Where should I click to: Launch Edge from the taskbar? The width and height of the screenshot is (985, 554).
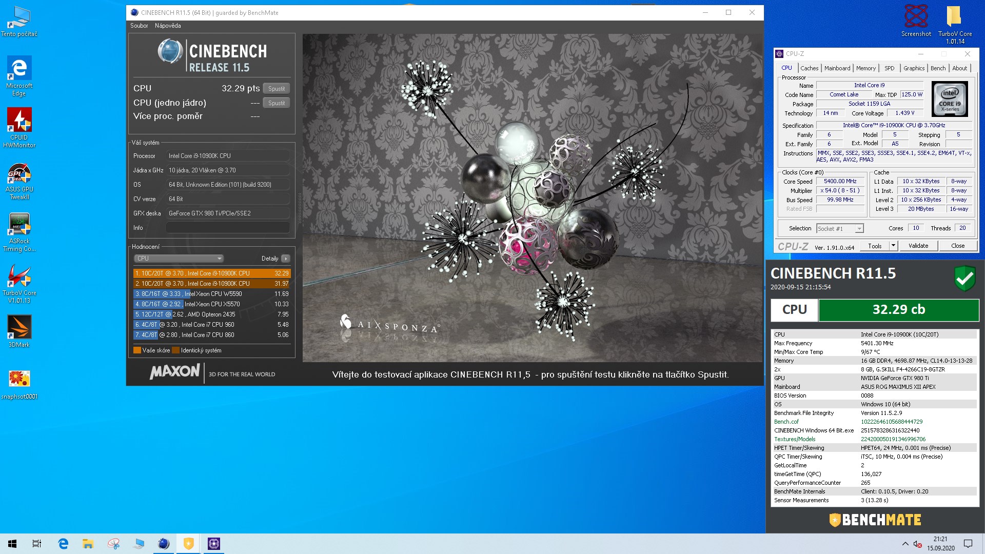coord(63,544)
